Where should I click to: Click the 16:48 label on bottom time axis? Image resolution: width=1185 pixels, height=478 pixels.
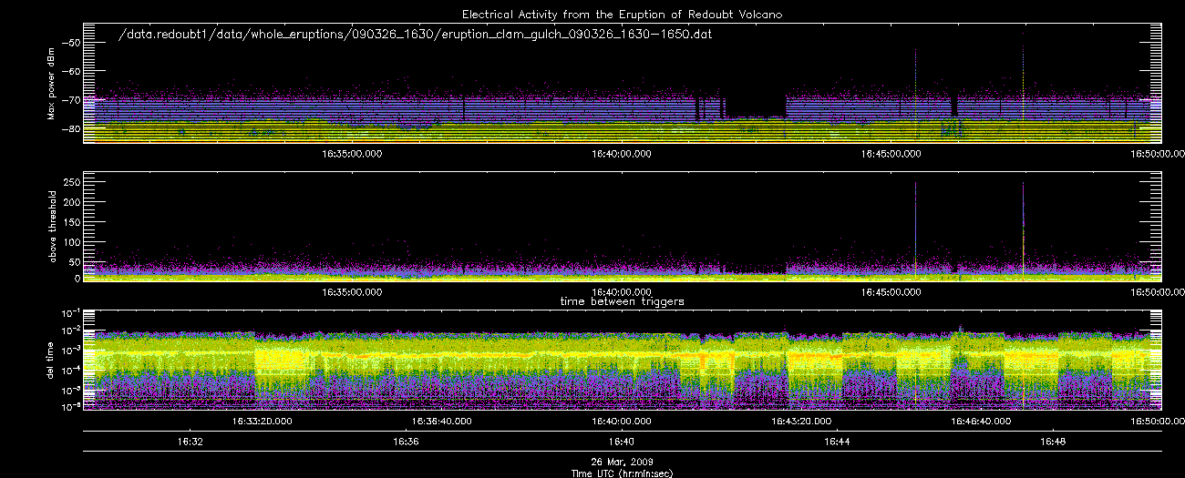tap(1053, 442)
